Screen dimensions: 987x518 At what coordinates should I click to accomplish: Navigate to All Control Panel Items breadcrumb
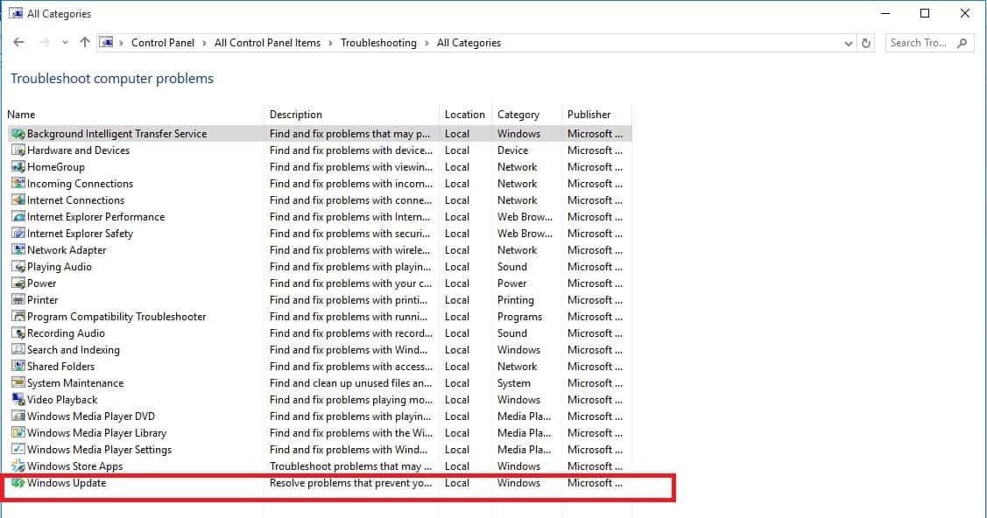click(267, 43)
